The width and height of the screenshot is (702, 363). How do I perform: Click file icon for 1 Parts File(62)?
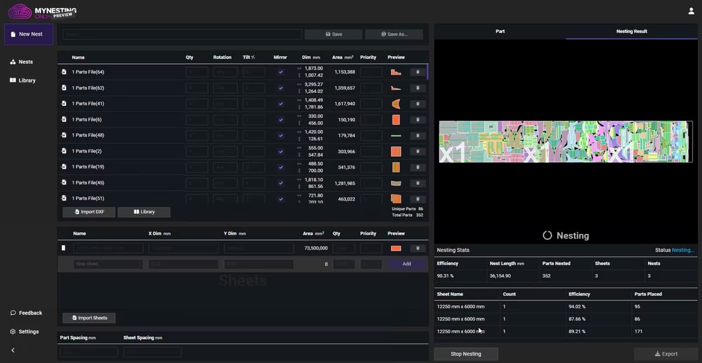click(64, 88)
